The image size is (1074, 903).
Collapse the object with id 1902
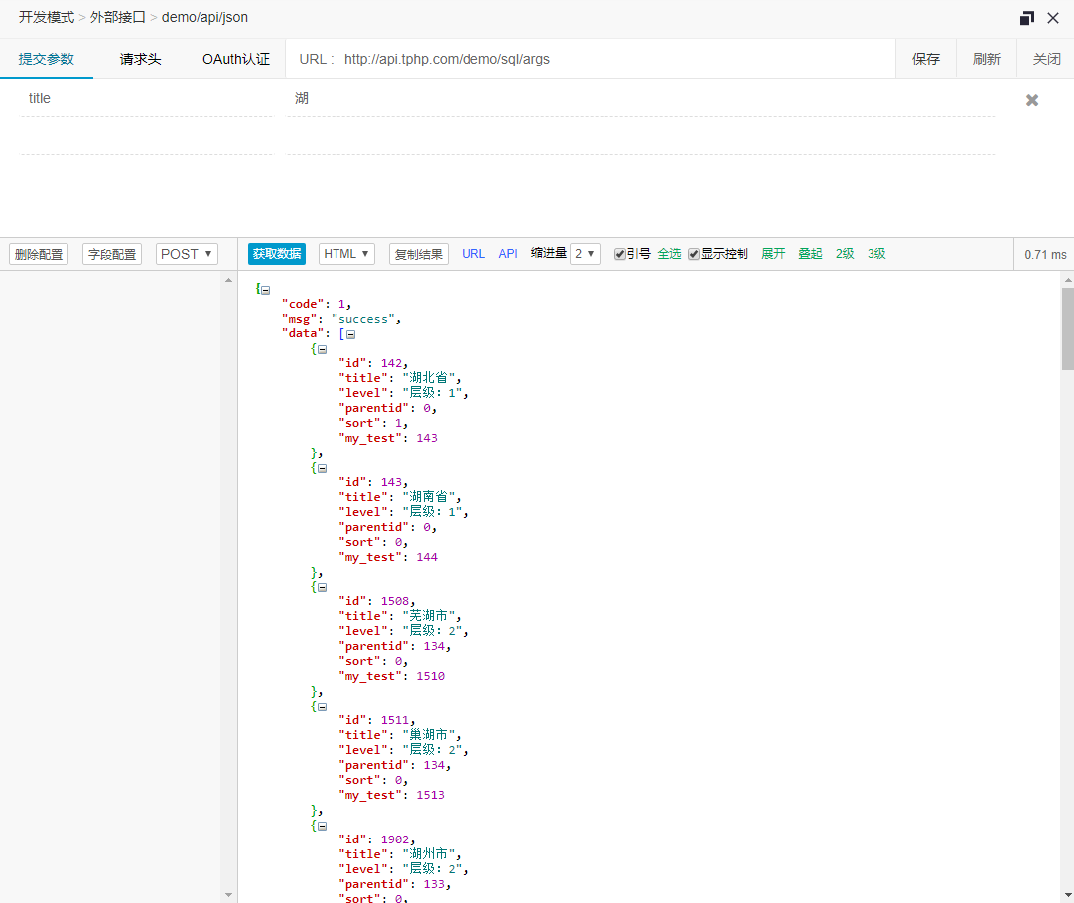coord(322,827)
